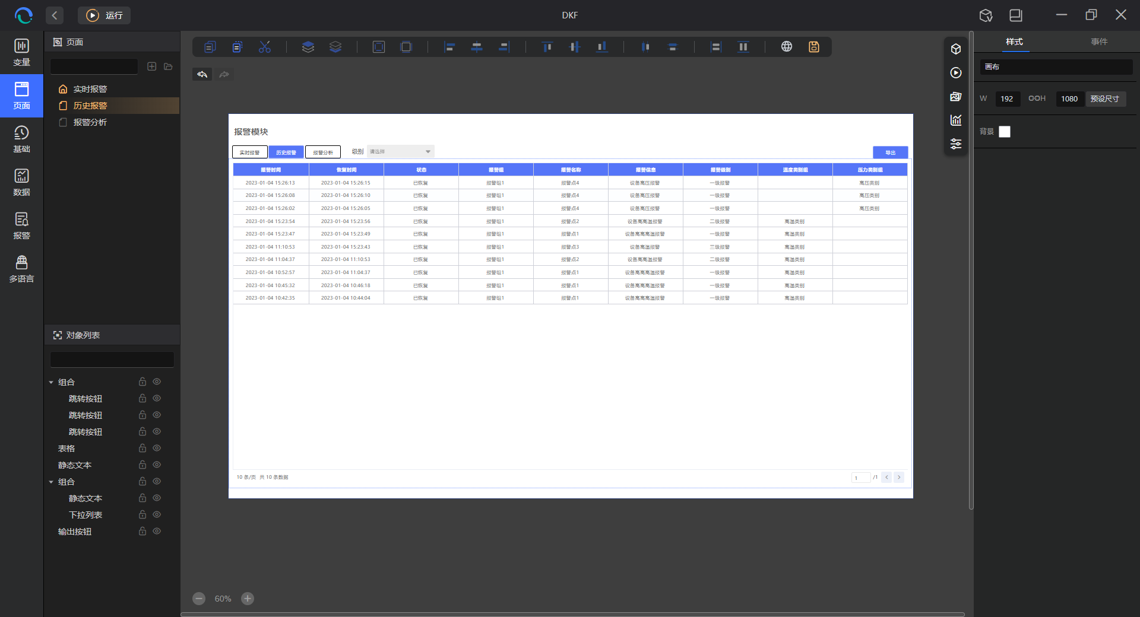
Task: Select the 报警分析 page in the list
Action: (x=112, y=122)
